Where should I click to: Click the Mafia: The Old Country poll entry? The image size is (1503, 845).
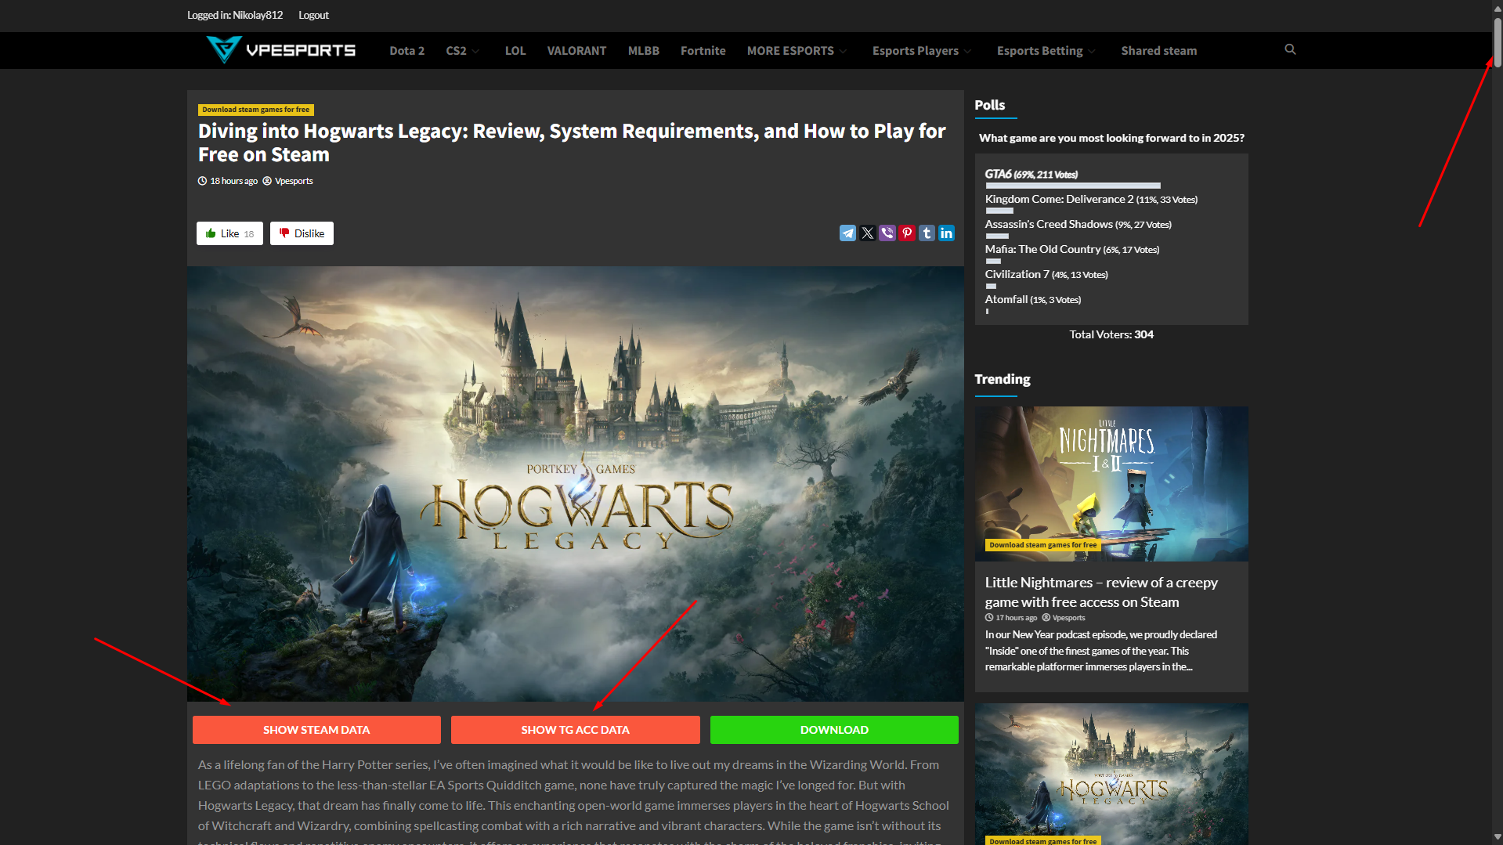tap(1072, 249)
